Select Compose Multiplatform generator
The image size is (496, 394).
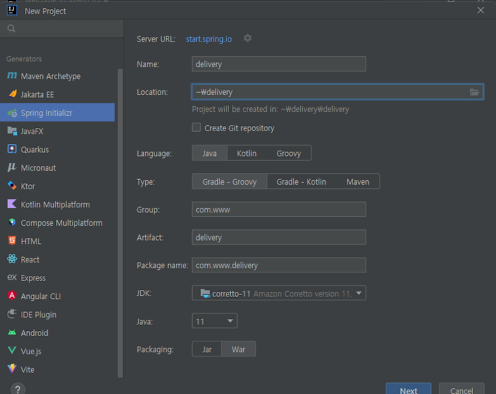(58, 223)
